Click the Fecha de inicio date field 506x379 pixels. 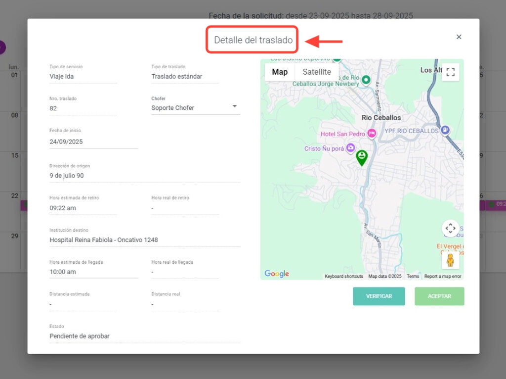coord(93,142)
